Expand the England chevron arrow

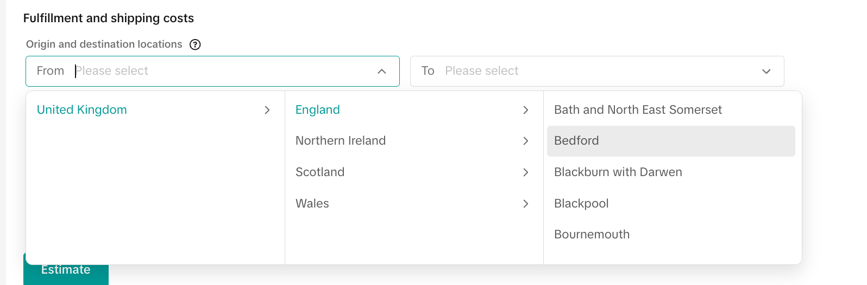point(525,110)
